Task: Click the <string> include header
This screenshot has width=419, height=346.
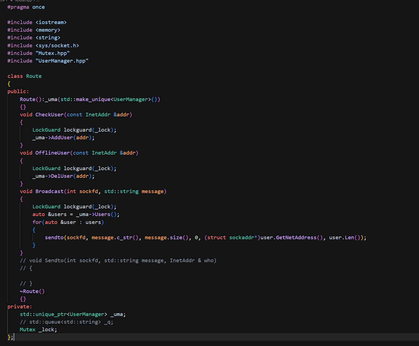Action: coord(48,38)
